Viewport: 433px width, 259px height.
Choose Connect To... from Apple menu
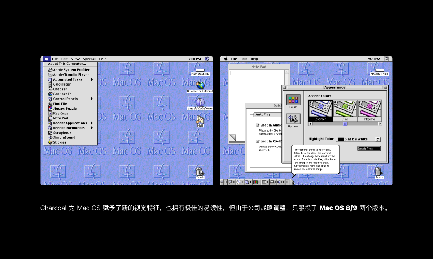[x=70, y=94]
